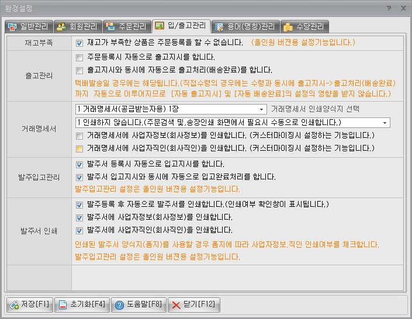Click the 회원관리 people icon
Image resolution: width=412 pixels, height=319 pixels.
click(61, 26)
